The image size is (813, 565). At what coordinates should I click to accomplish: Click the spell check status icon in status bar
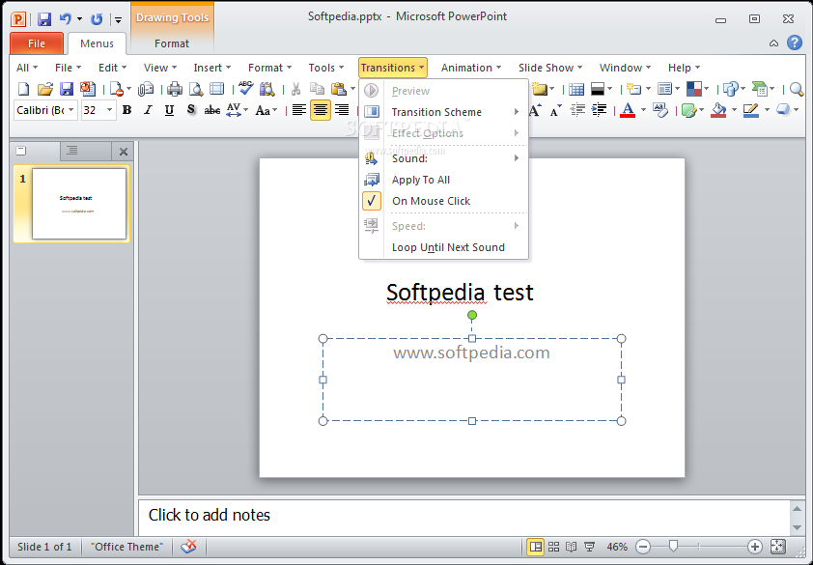[188, 547]
